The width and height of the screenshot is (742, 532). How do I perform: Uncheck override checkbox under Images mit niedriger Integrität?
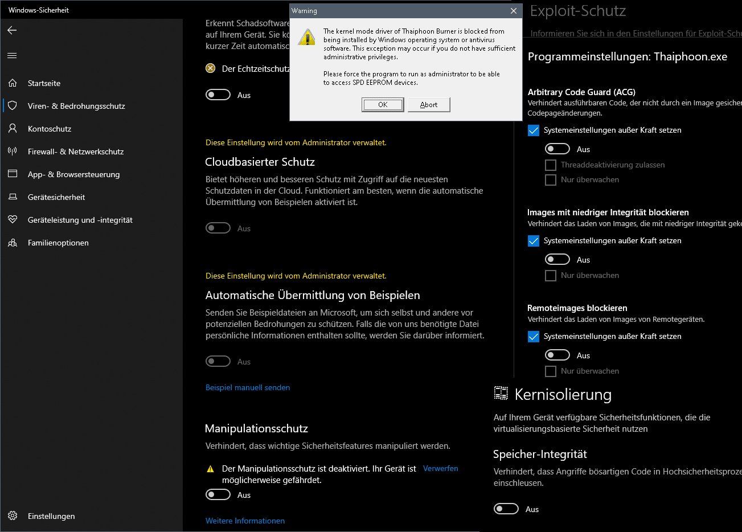[534, 241]
